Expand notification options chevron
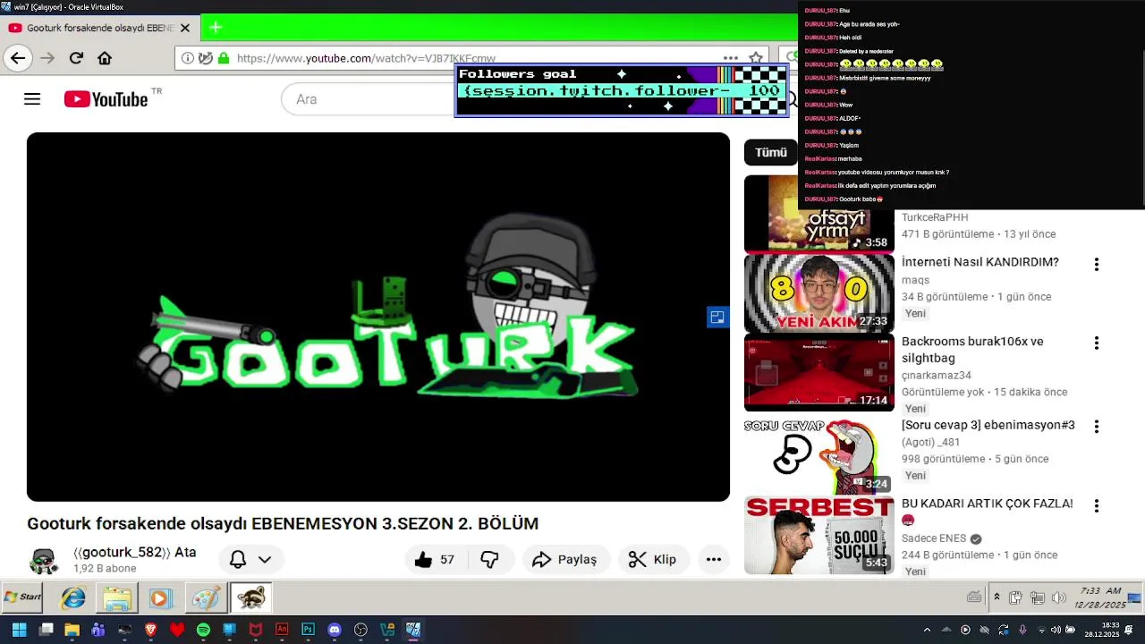The height and width of the screenshot is (644, 1145). [x=265, y=560]
